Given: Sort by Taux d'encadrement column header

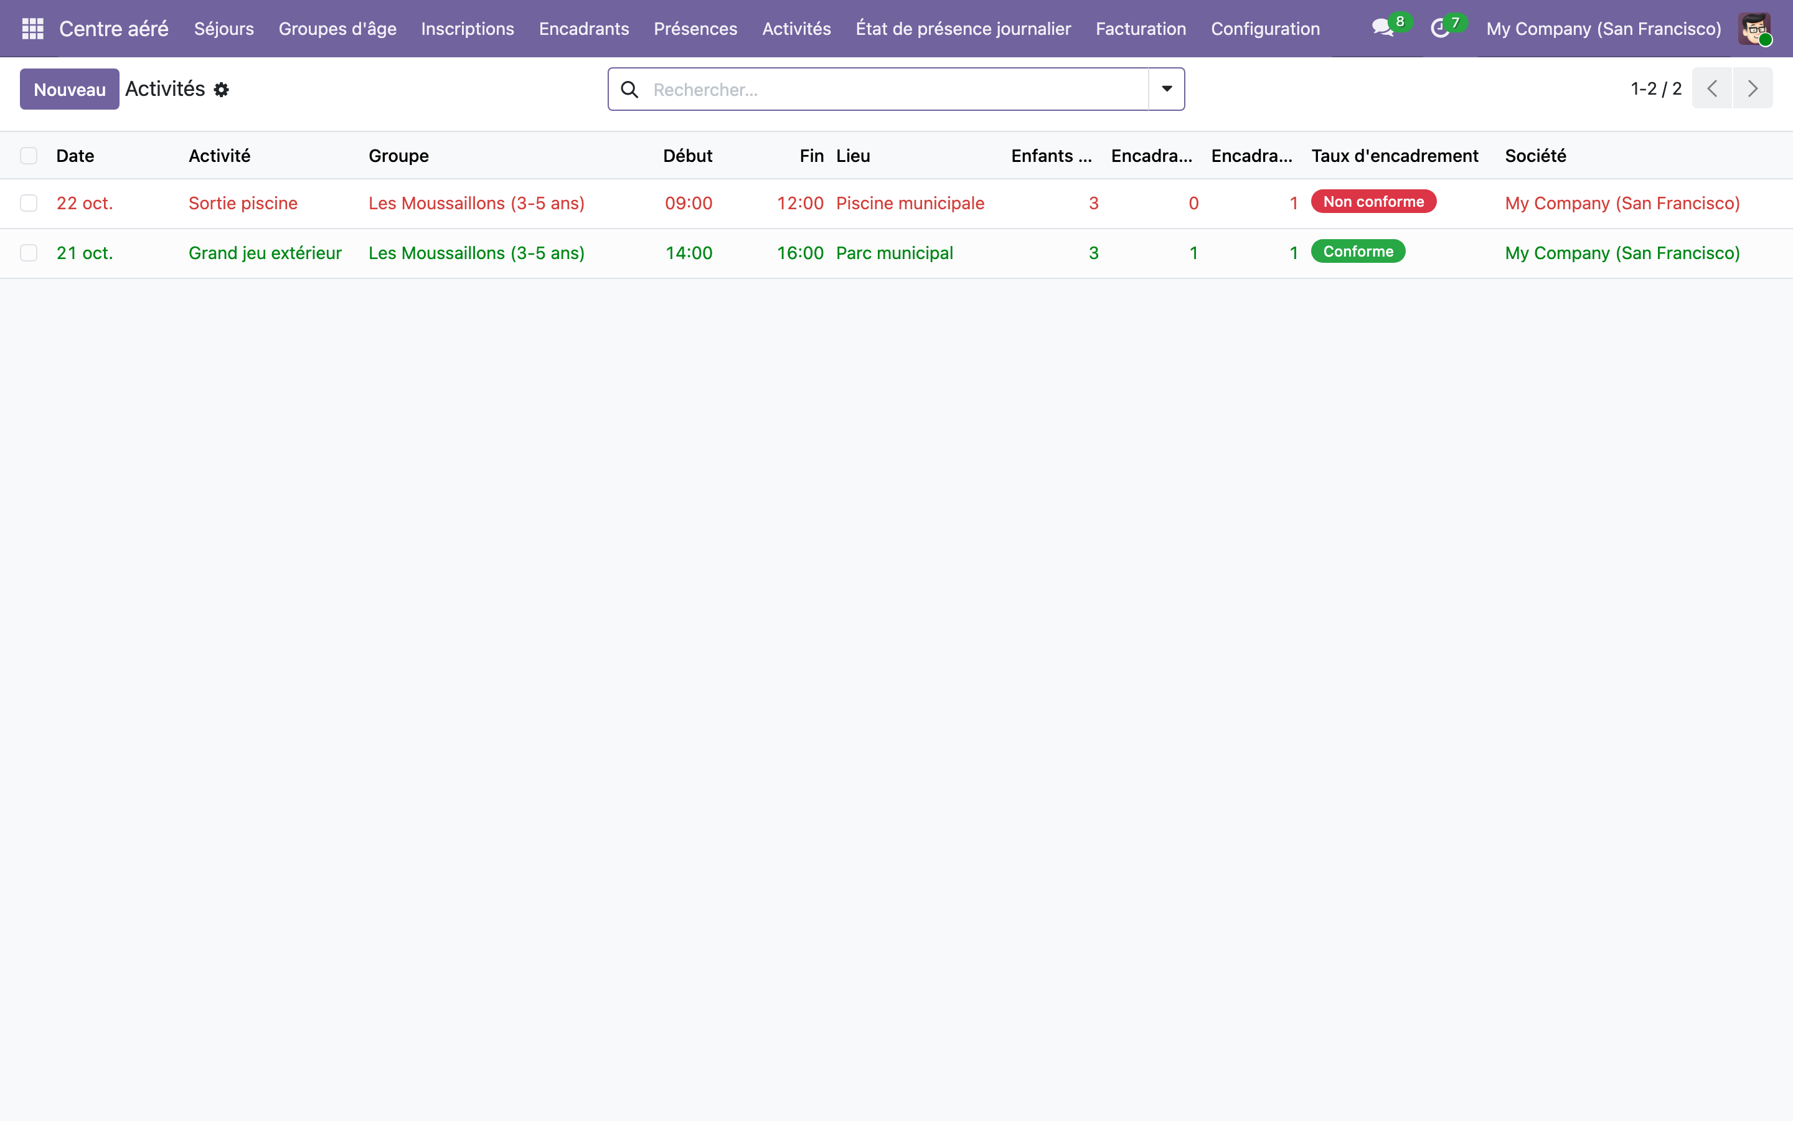Looking at the screenshot, I should [1395, 156].
